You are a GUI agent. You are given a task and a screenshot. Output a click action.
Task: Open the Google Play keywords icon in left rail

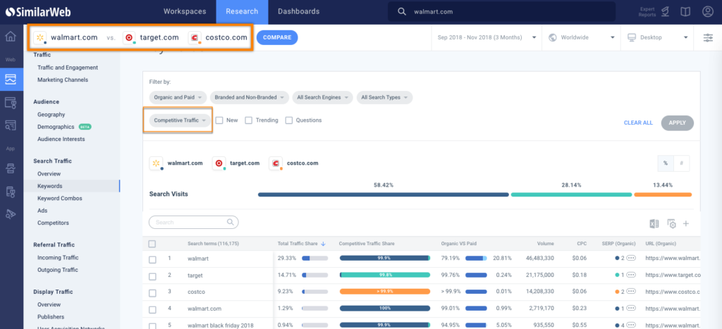point(11,214)
